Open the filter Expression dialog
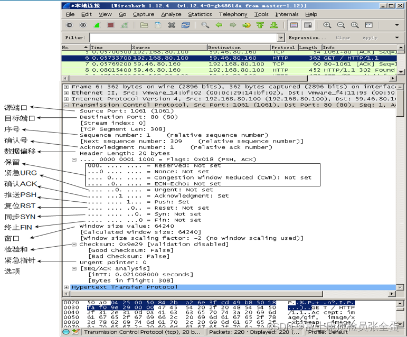The image size is (407, 337). (307, 38)
